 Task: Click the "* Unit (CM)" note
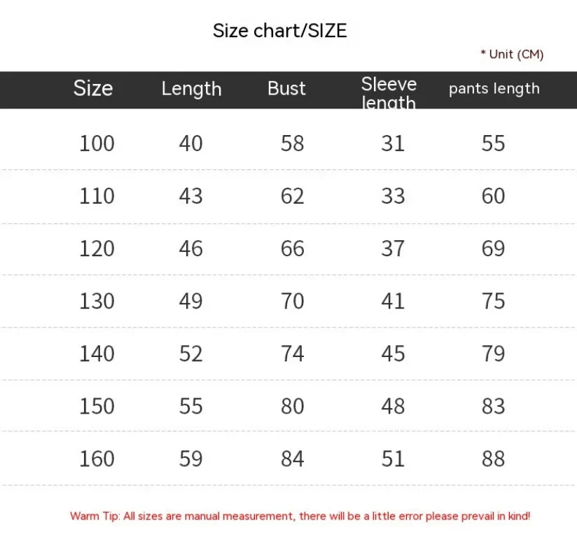click(512, 54)
